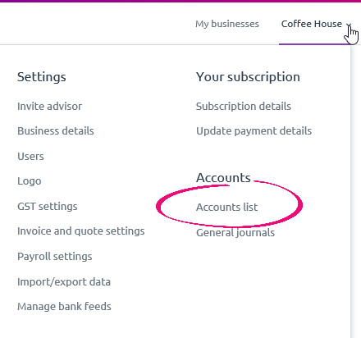Open the Users settings page
The image size is (361, 338).
coord(30,156)
